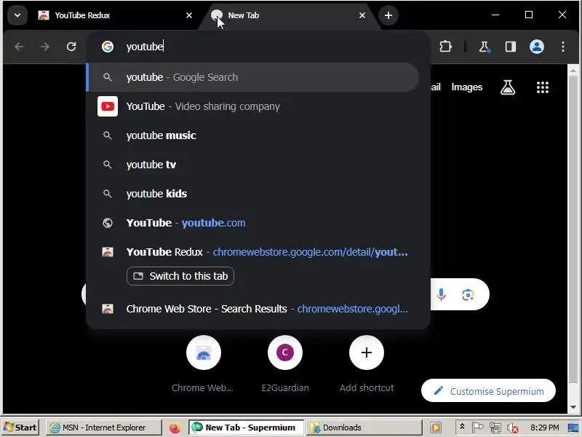Viewport: 582px width, 437px height.
Task: Click the 'Customise Supermium' button
Action: click(x=488, y=391)
